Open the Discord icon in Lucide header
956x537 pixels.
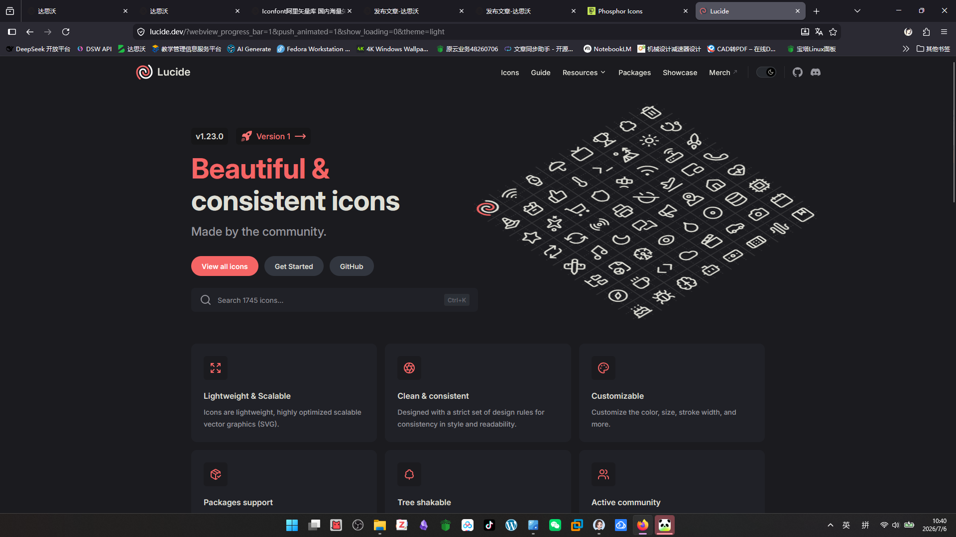click(x=816, y=72)
